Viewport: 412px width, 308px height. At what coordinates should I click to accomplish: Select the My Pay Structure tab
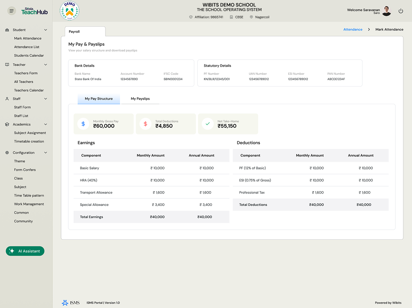click(x=99, y=99)
